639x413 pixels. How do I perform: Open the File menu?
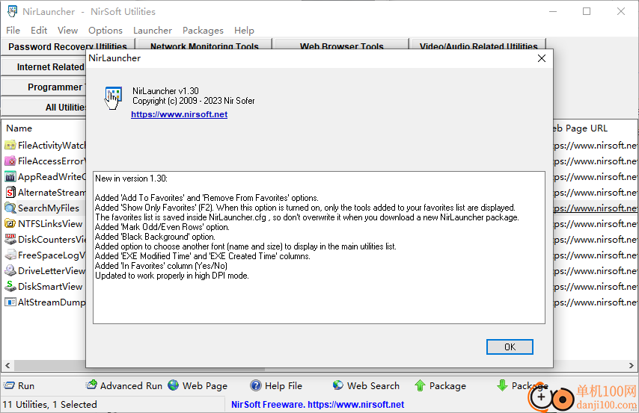(13, 31)
